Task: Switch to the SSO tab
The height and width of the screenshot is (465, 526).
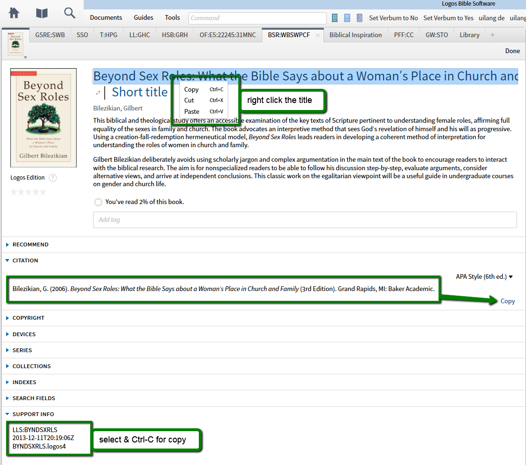Action: 82,35
